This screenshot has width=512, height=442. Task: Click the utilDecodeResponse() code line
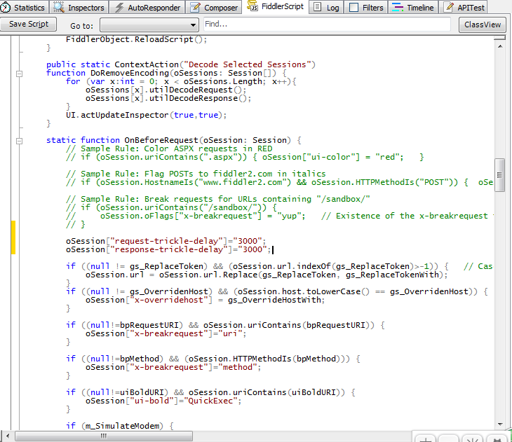coord(168,98)
